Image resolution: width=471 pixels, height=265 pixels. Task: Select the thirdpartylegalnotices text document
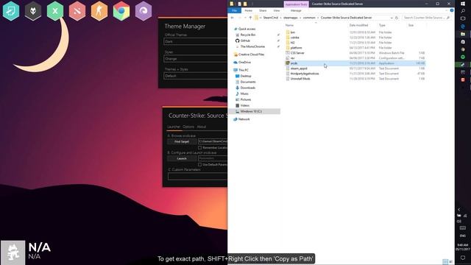304,74
